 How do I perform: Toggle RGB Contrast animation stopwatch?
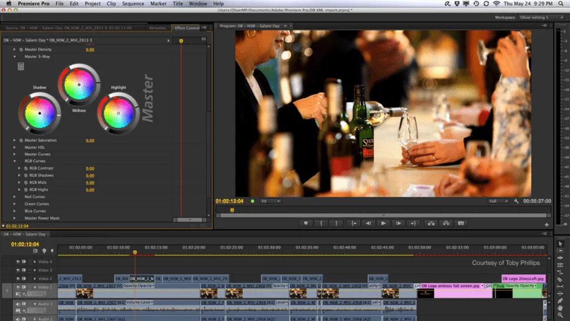[26, 168]
